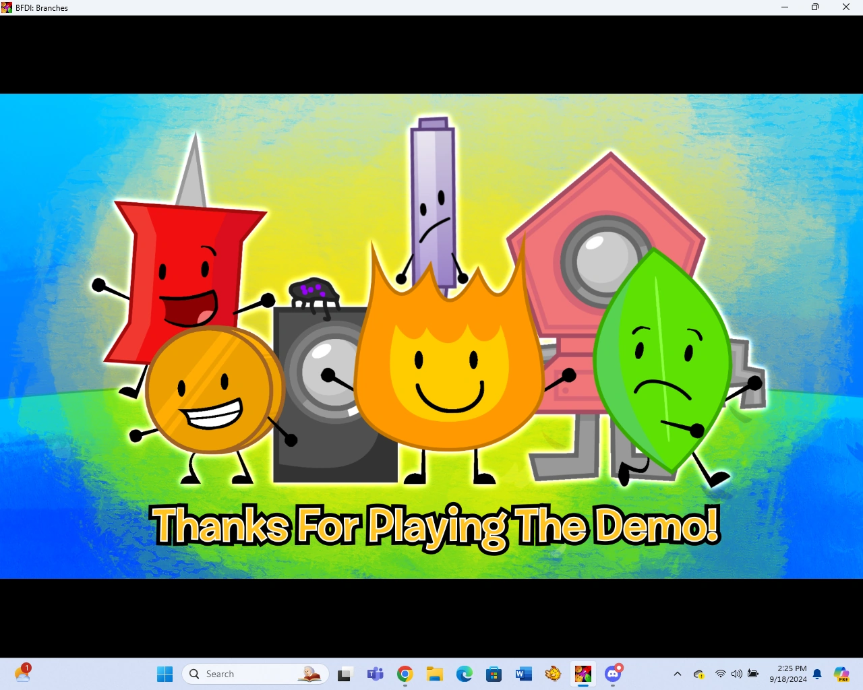The image size is (863, 690).
Task: Open File Explorer
Action: click(434, 673)
